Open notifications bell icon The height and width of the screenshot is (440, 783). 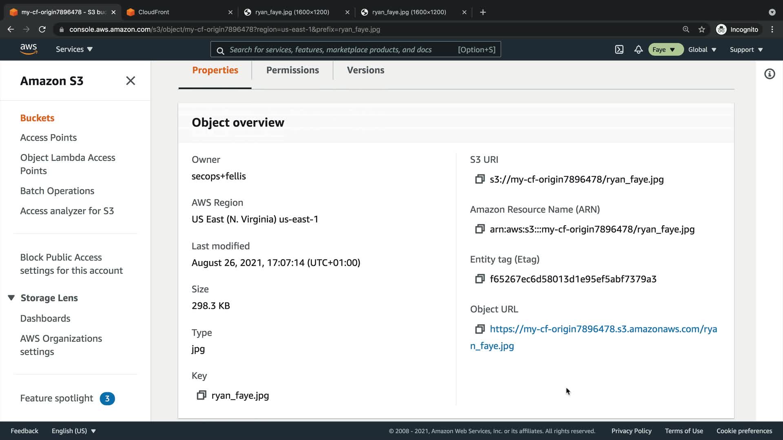pos(638,50)
